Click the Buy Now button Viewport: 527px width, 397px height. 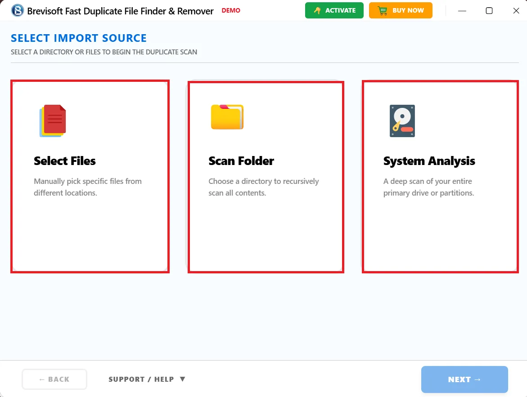coord(401,10)
